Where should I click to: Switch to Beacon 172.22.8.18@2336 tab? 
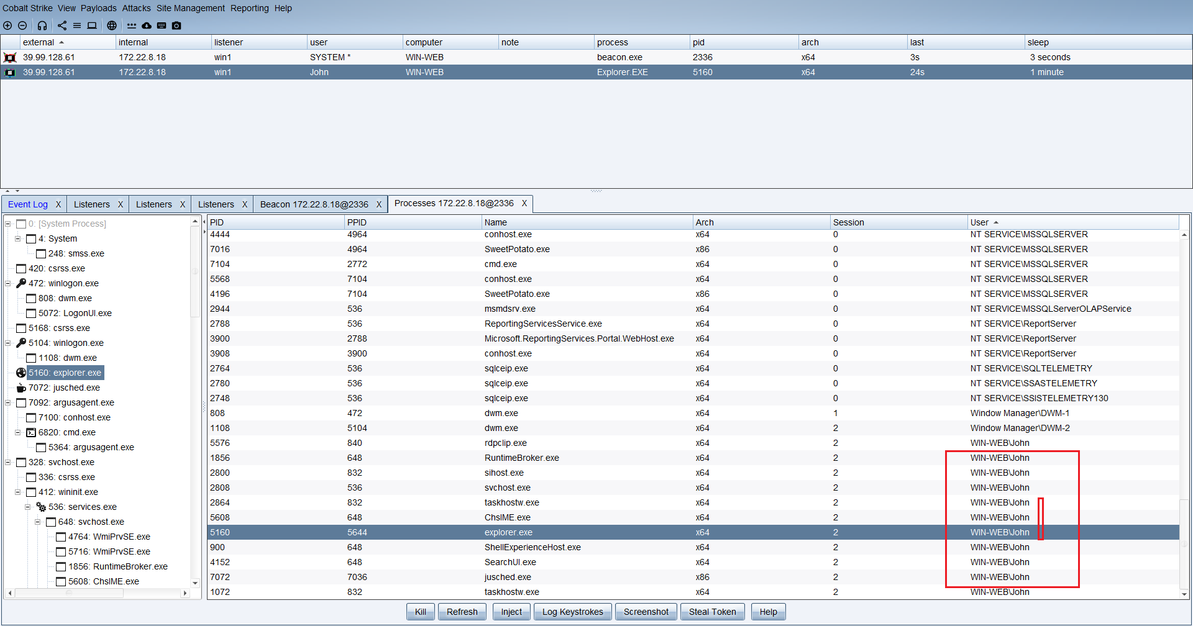(314, 204)
